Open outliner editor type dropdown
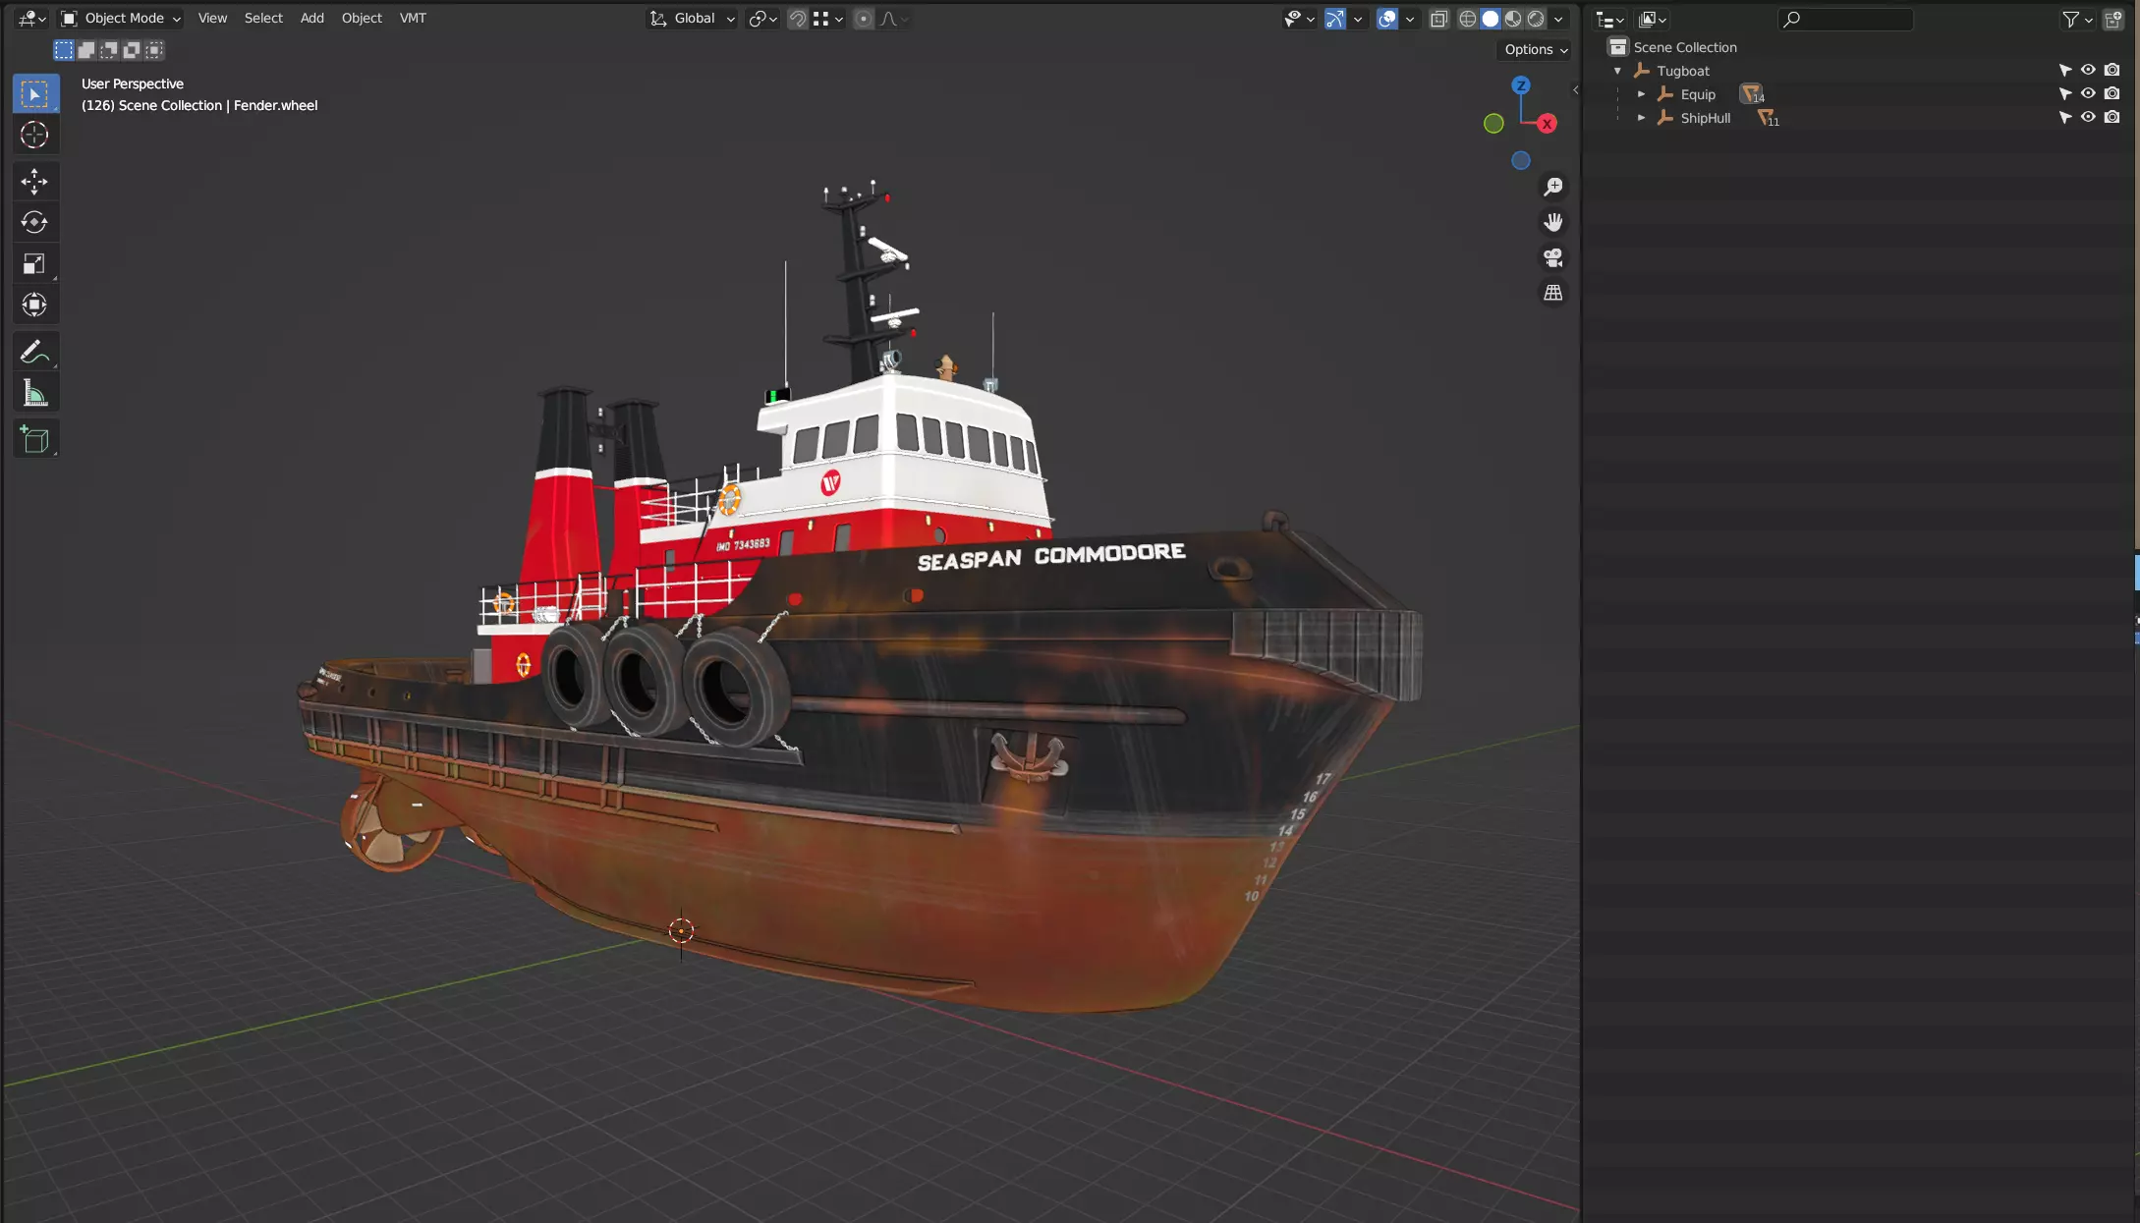The image size is (2140, 1223). (1609, 19)
